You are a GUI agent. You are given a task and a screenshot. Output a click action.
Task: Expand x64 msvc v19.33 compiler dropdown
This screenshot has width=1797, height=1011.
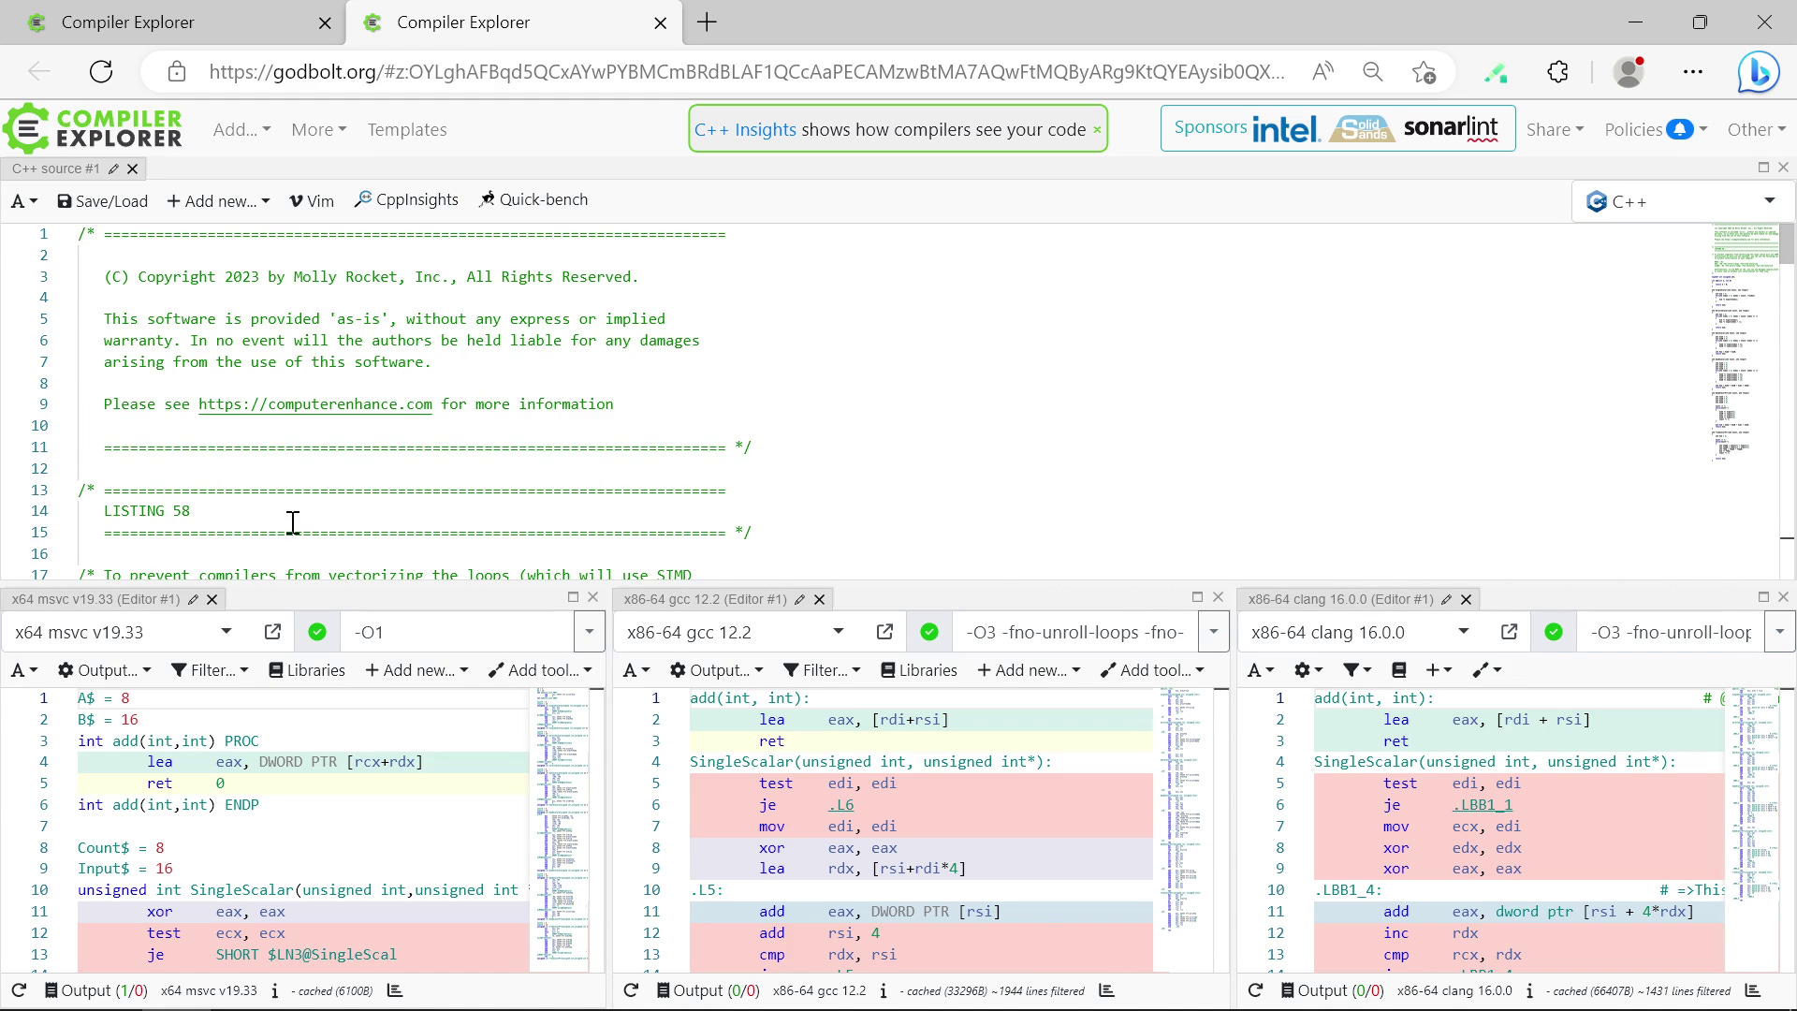226,633
